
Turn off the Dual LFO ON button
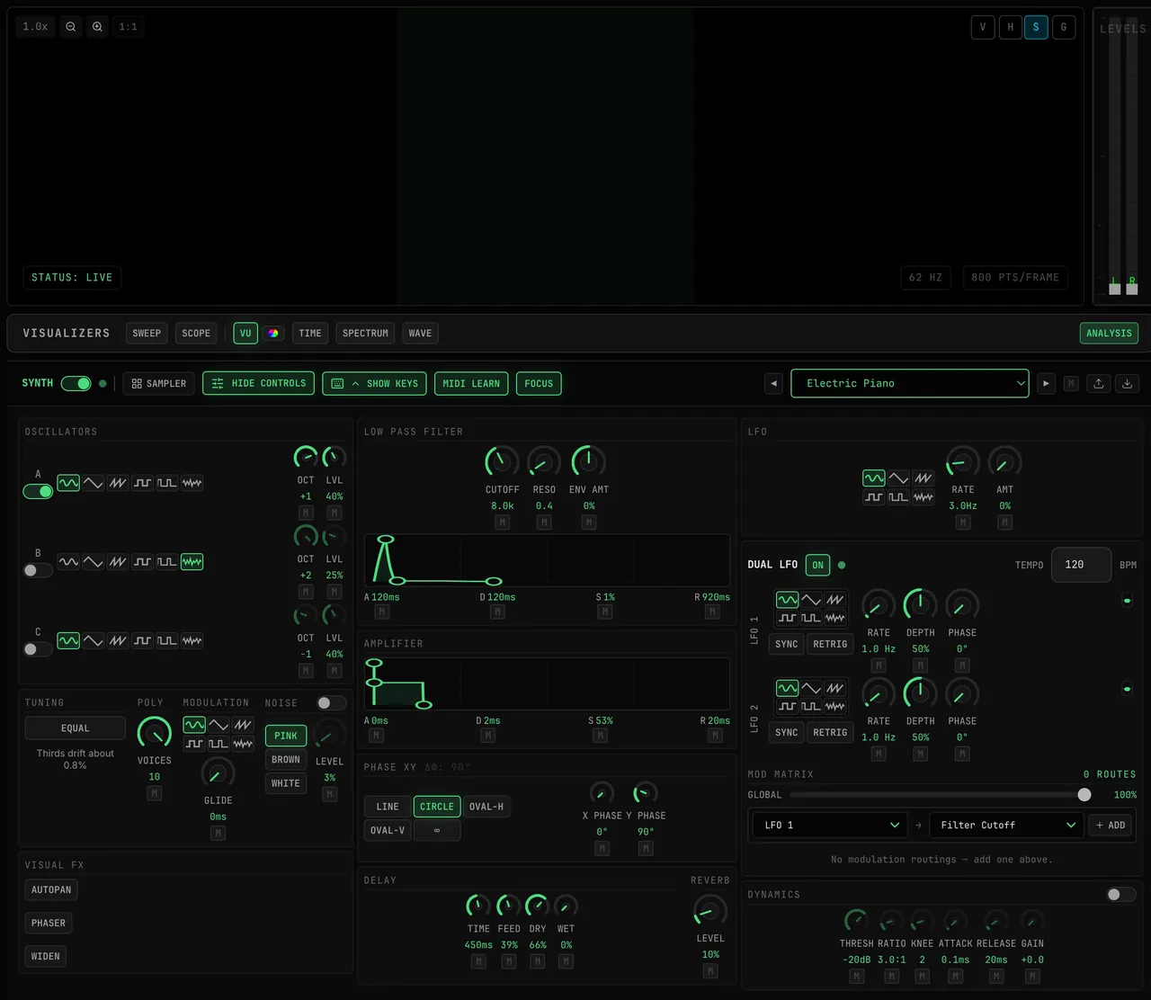pos(817,565)
